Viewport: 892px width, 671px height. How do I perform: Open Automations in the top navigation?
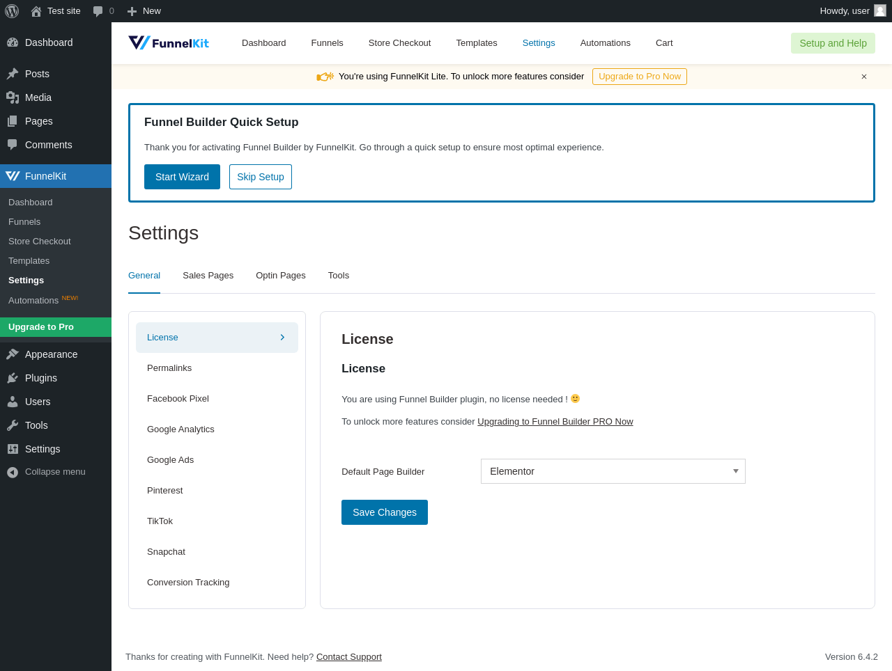(x=606, y=43)
